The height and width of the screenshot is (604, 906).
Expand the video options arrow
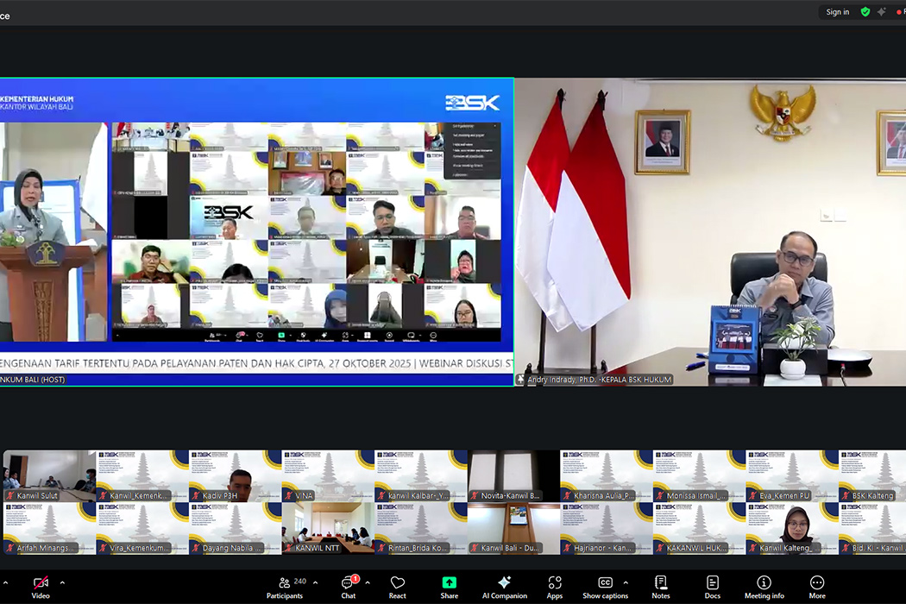[x=62, y=582]
